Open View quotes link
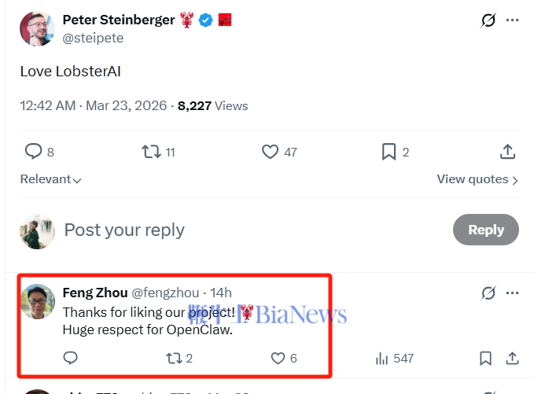534x394 pixels. pos(477,179)
